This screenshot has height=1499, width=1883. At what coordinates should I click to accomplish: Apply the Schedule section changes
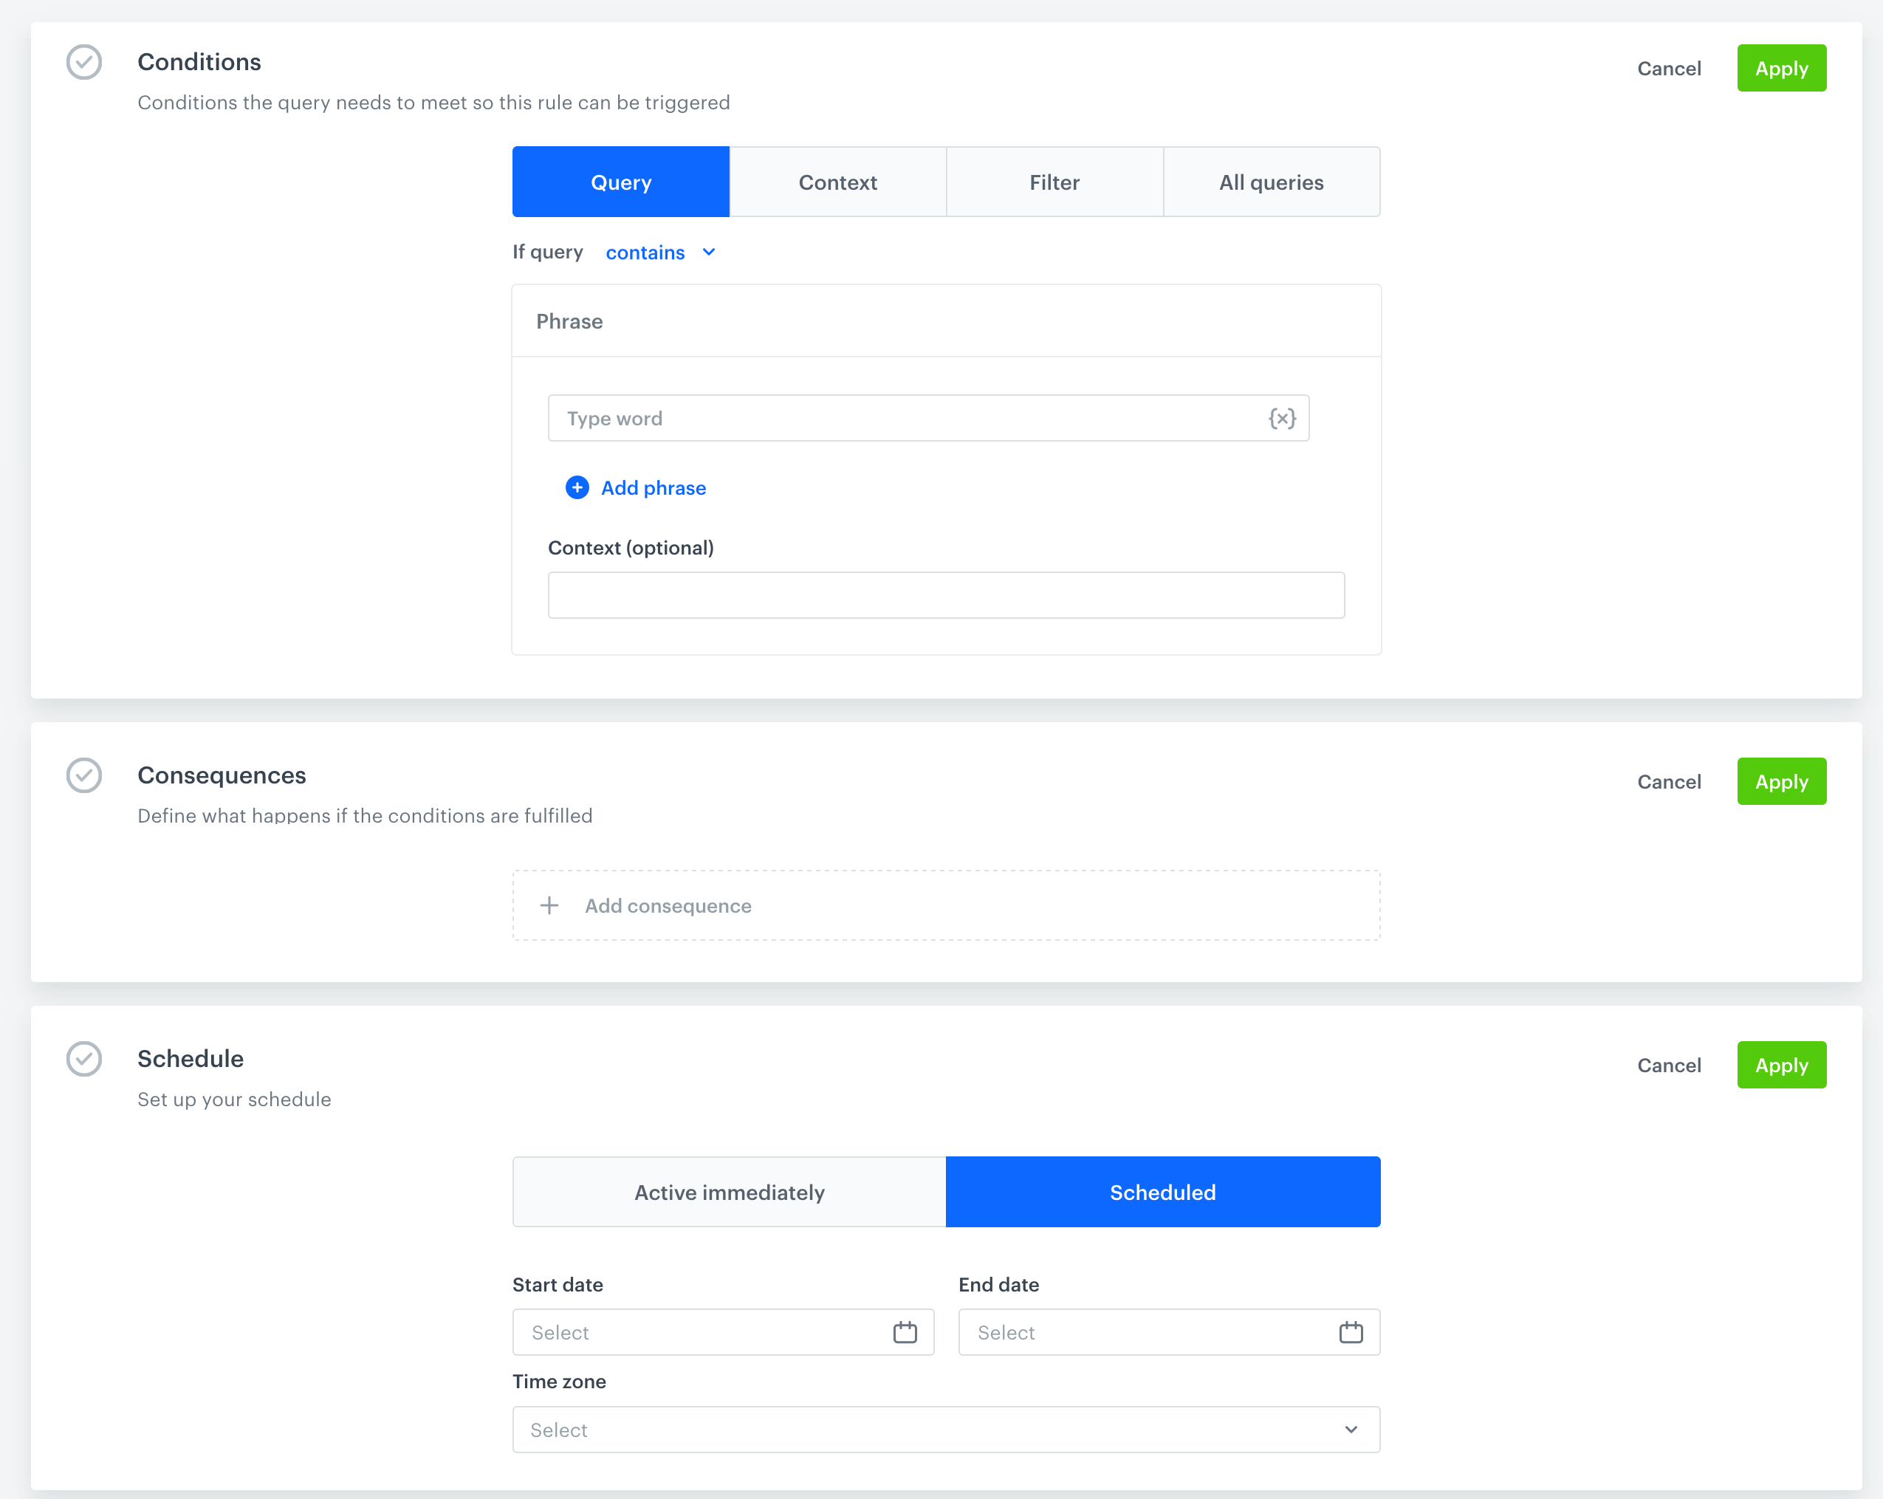(x=1782, y=1065)
